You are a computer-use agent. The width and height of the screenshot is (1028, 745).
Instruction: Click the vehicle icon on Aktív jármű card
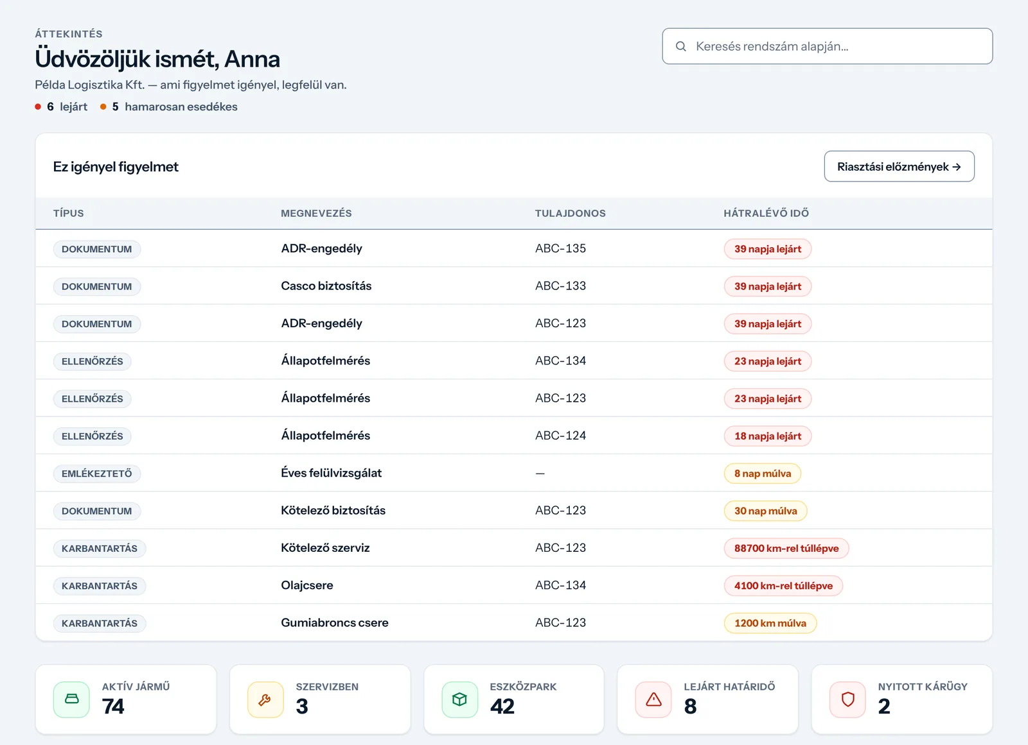(72, 699)
